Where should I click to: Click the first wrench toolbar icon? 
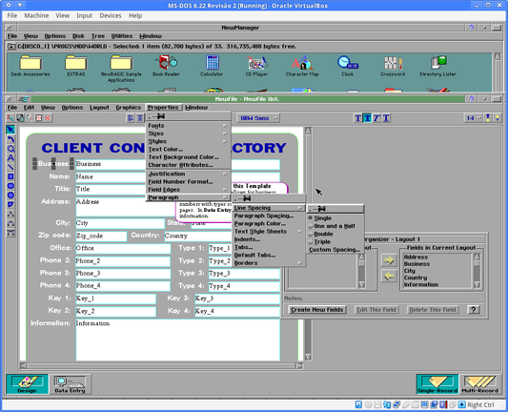tap(10, 118)
